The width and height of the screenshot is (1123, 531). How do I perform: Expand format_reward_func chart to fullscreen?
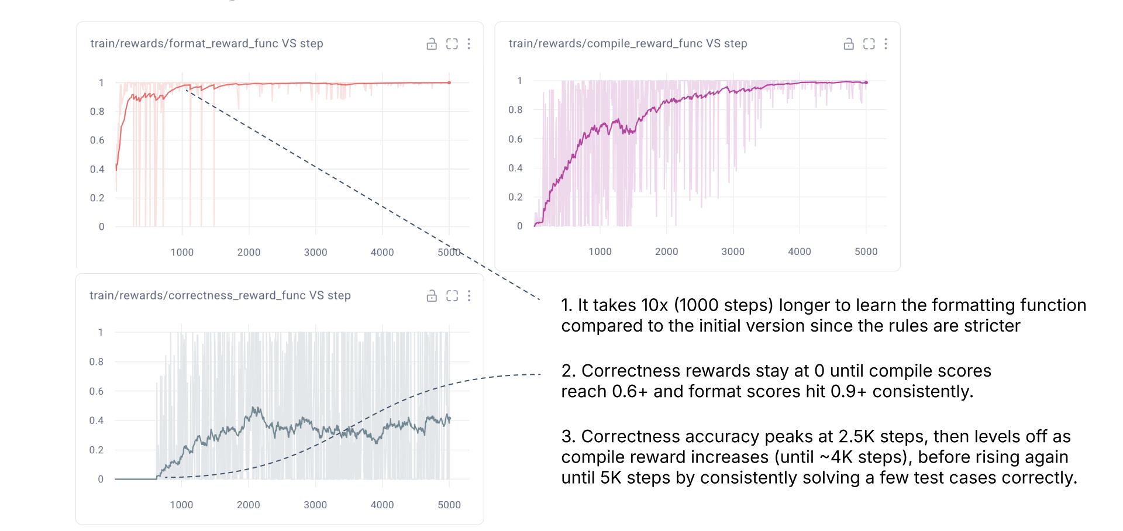pyautogui.click(x=452, y=44)
